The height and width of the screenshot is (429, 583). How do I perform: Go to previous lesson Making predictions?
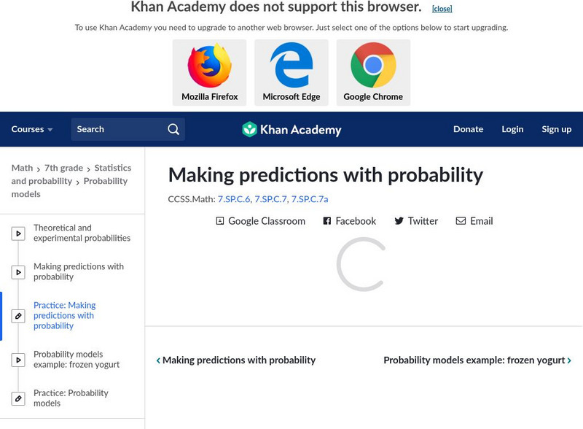coord(236,360)
